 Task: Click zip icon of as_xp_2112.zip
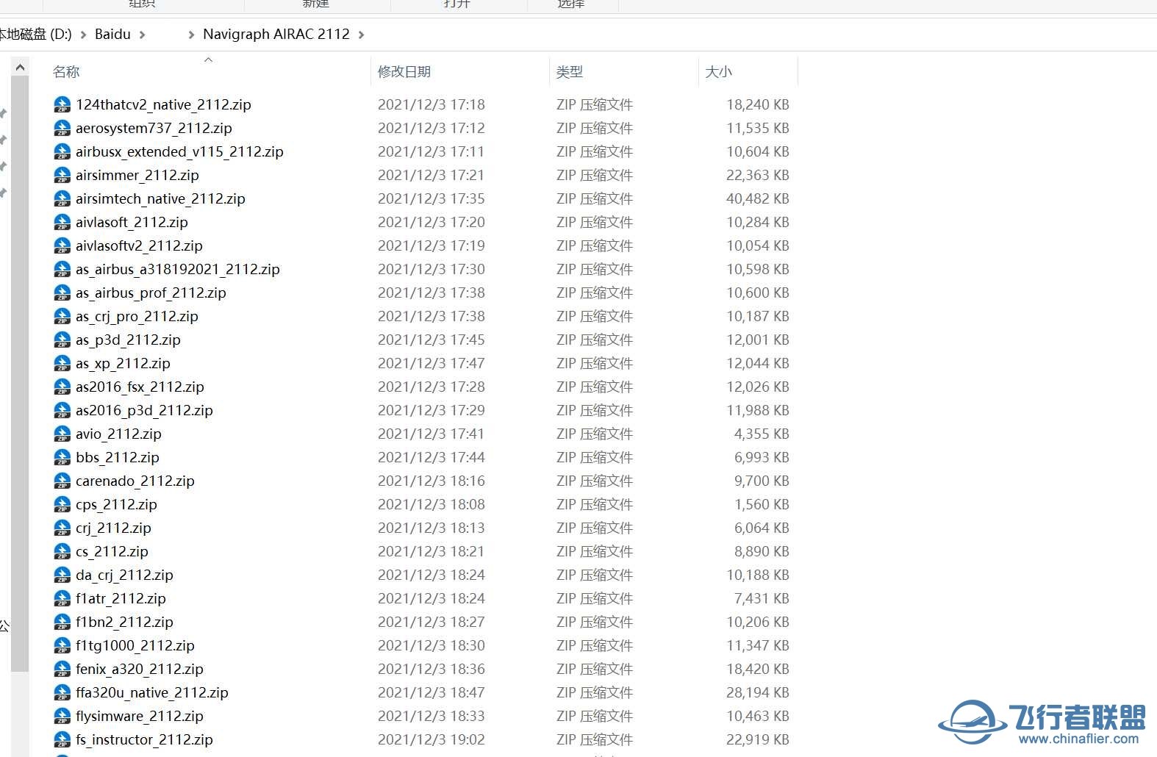[x=62, y=363]
